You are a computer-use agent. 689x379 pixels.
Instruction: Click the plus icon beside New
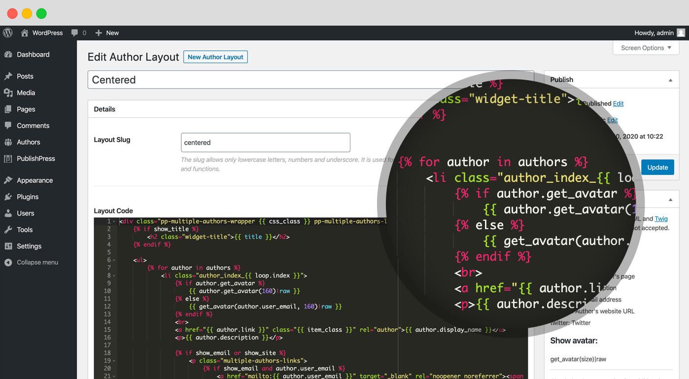point(99,33)
